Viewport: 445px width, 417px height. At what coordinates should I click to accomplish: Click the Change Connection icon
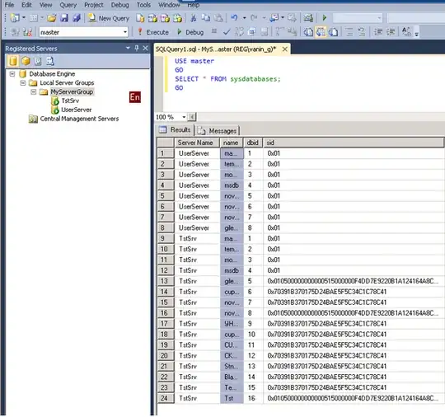click(27, 32)
